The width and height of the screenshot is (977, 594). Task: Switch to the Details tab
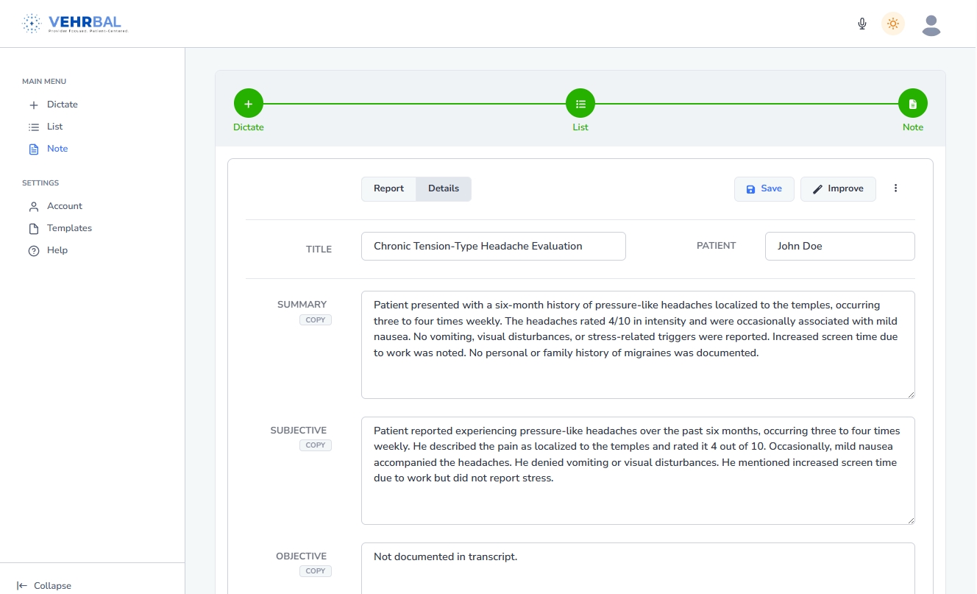[444, 188]
